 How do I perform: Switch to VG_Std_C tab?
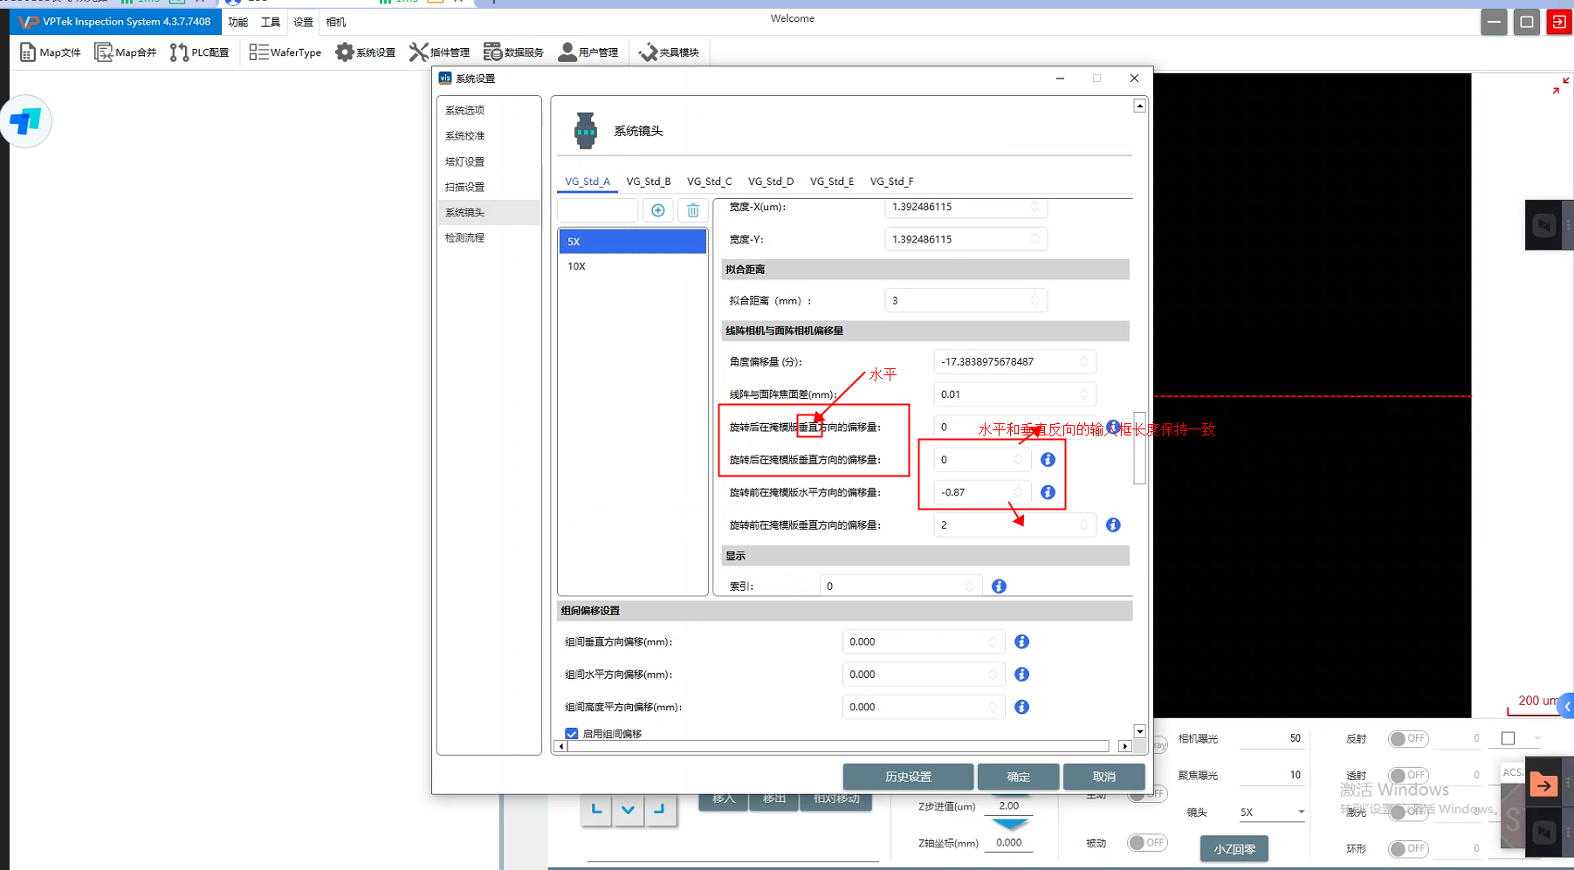[x=710, y=182]
